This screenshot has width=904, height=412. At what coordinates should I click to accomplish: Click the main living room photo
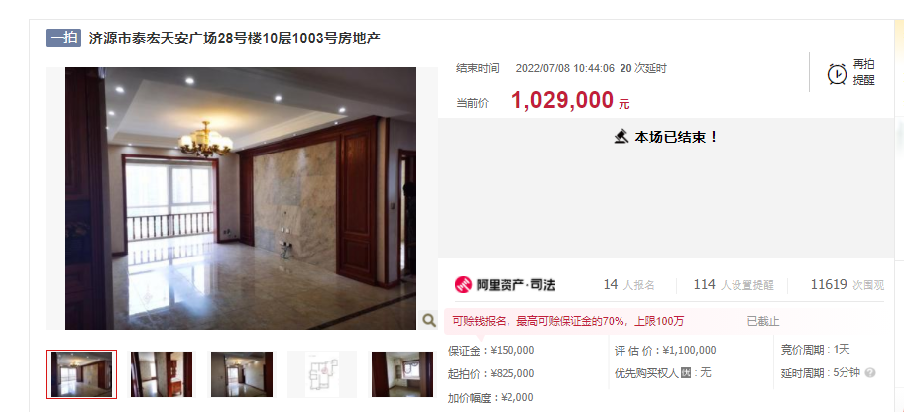pos(241,199)
